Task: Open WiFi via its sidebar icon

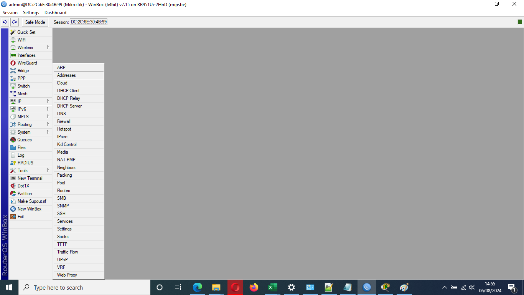Action: coord(13,40)
